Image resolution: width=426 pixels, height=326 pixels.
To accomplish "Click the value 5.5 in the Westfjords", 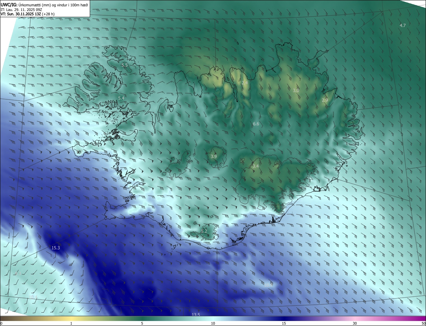I will (124, 65).
